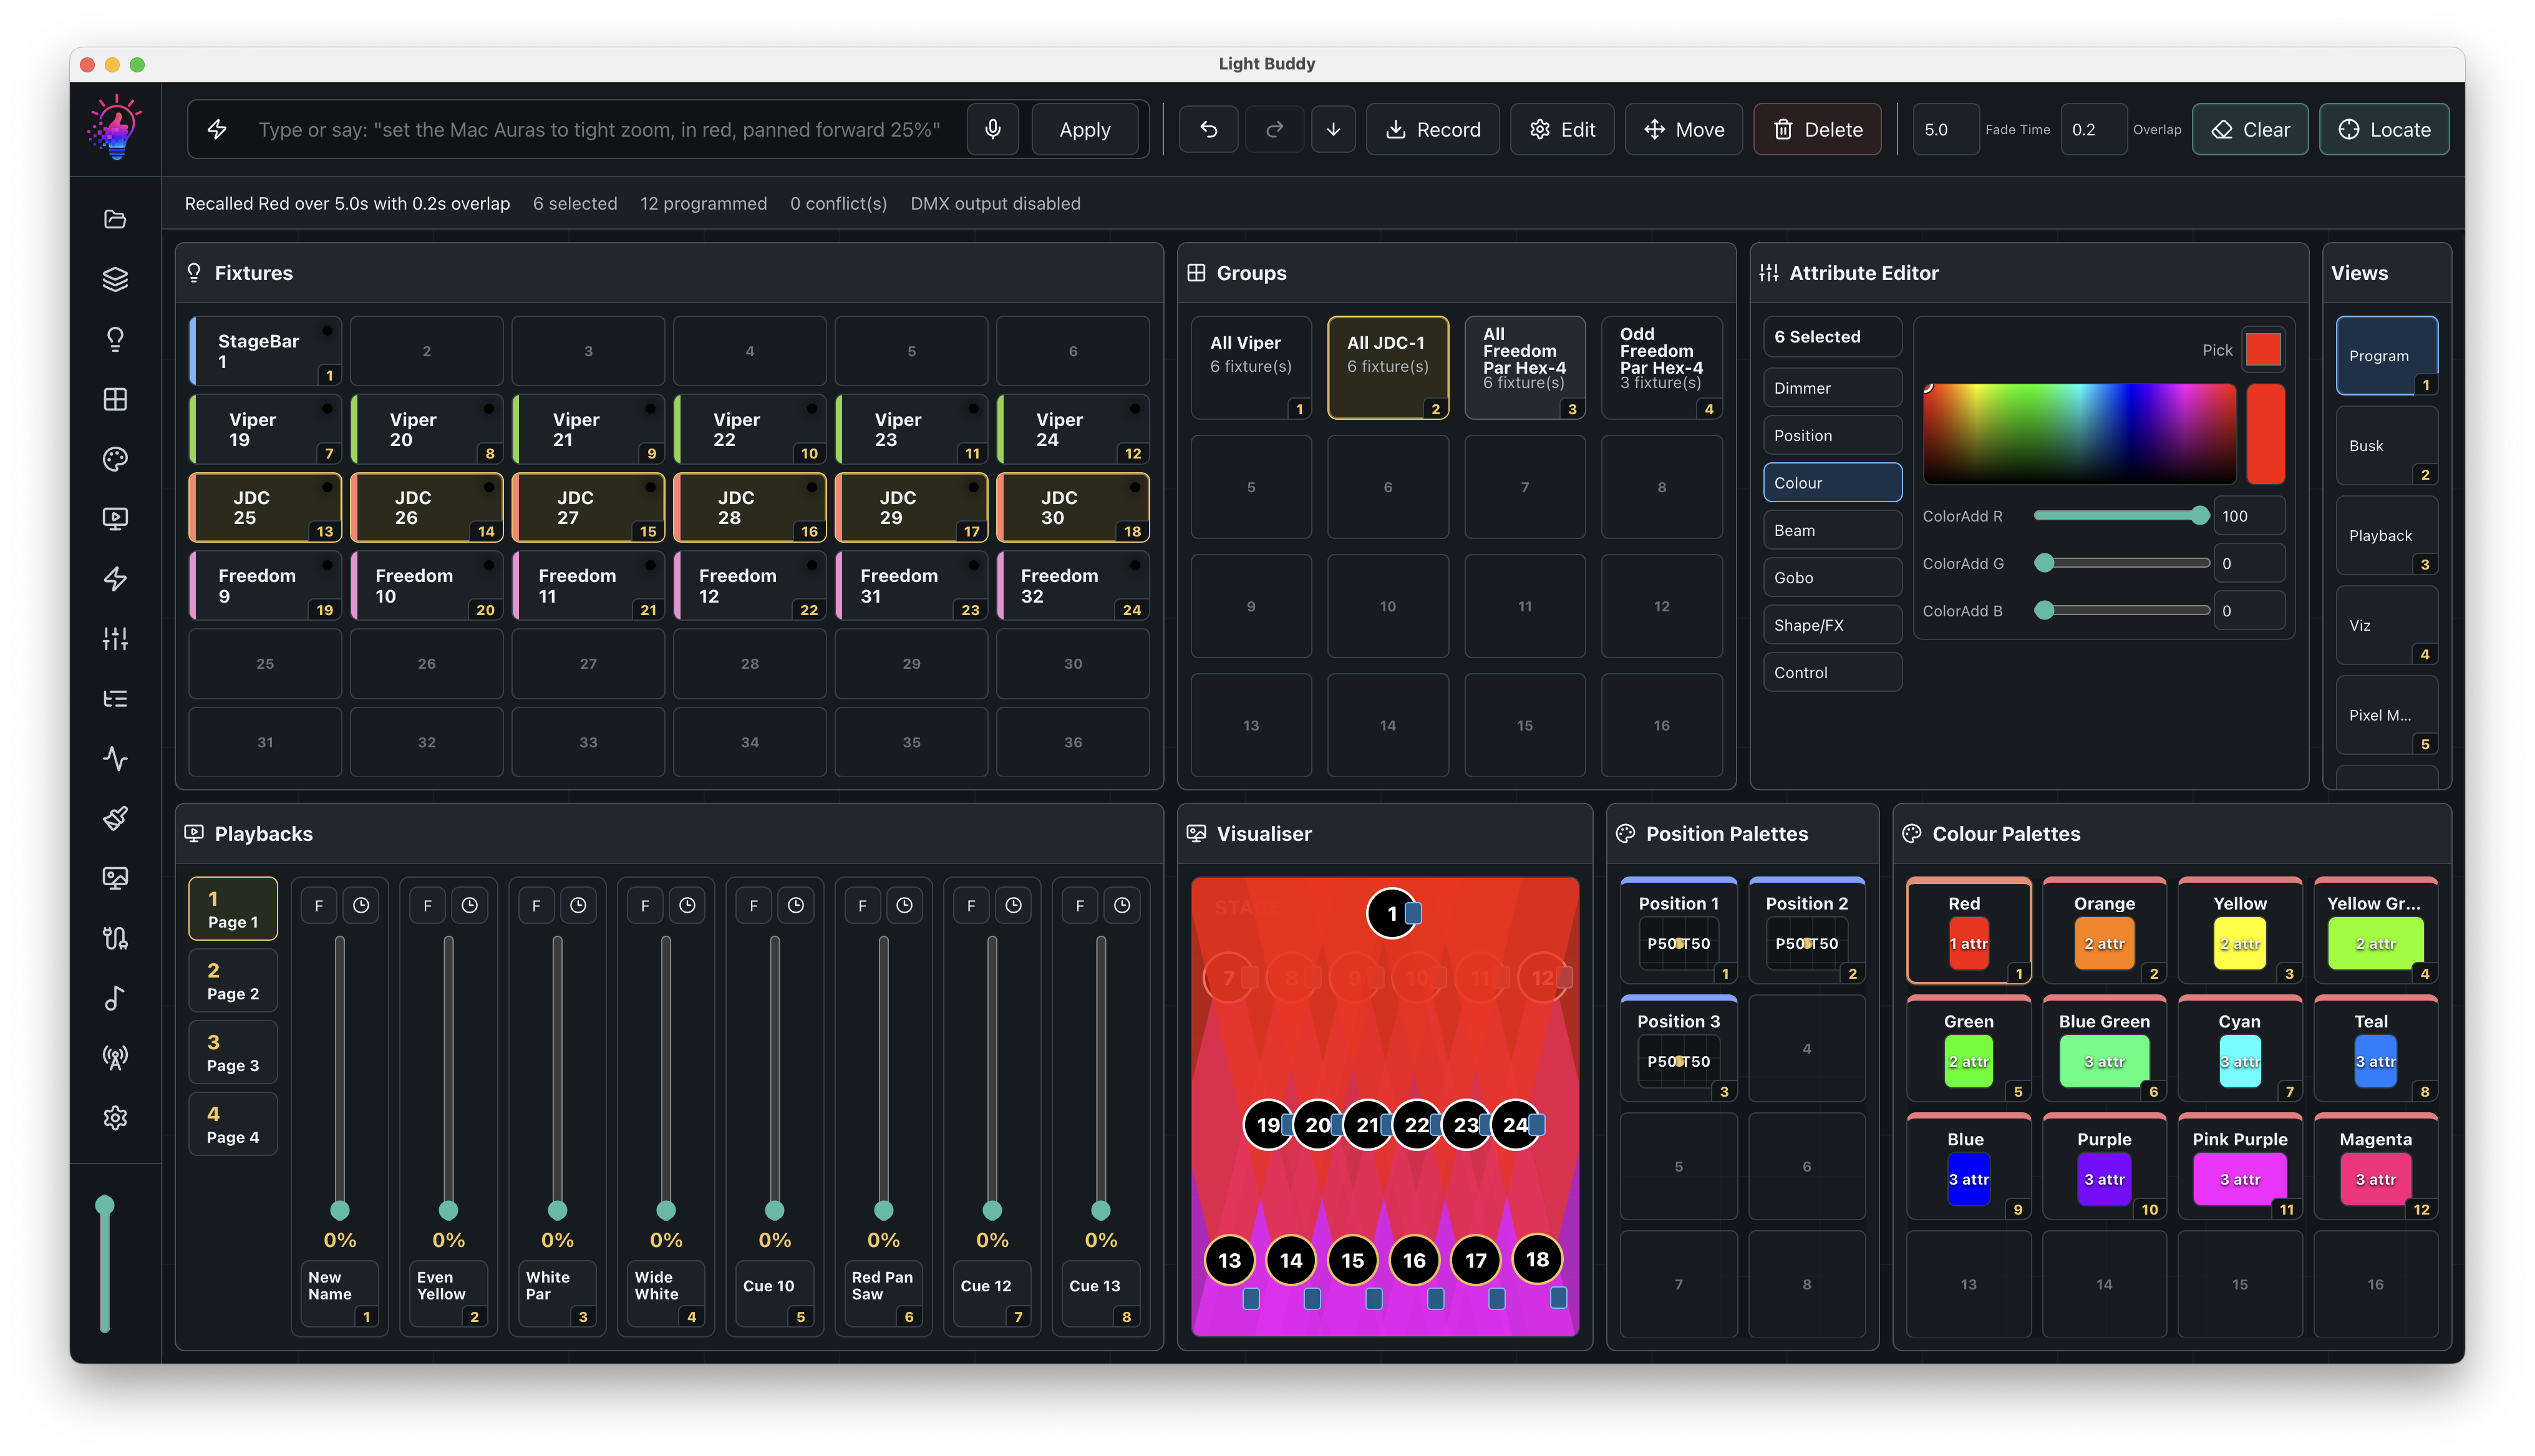Click the Delete button
The image size is (2535, 1456).
pos(1816,129)
